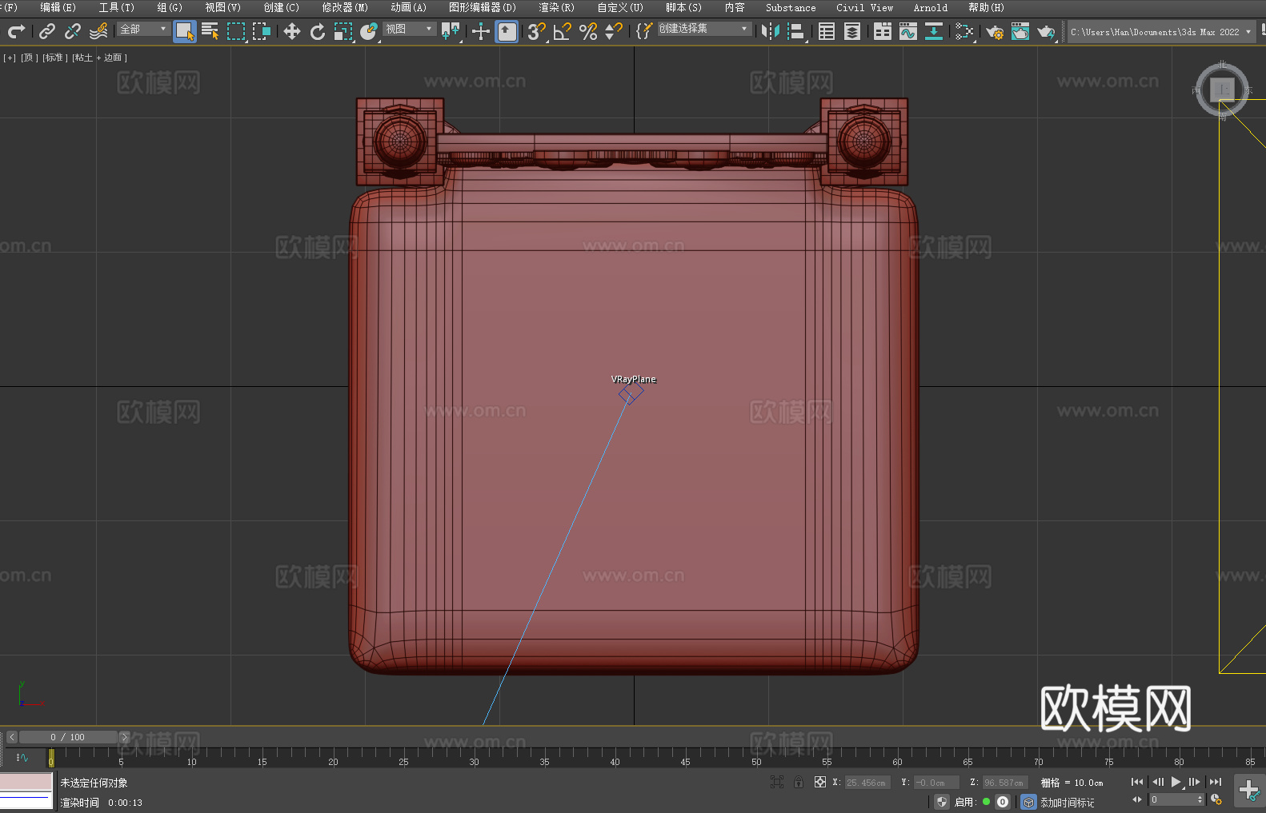Click the ViewCube top face
Screen dimensions: 1266x813
tap(1222, 88)
